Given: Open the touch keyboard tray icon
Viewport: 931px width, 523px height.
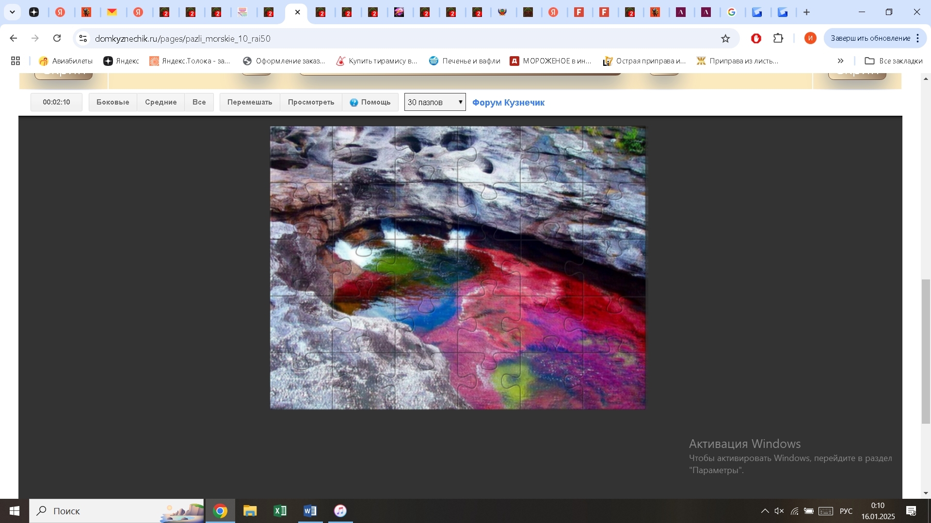Looking at the screenshot, I should (826, 511).
